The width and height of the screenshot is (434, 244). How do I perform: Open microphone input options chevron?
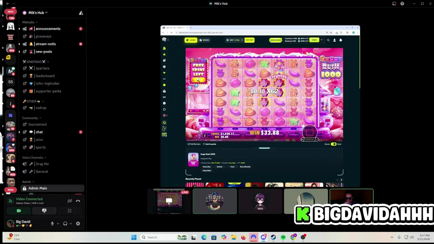pyautogui.click(x=58, y=224)
